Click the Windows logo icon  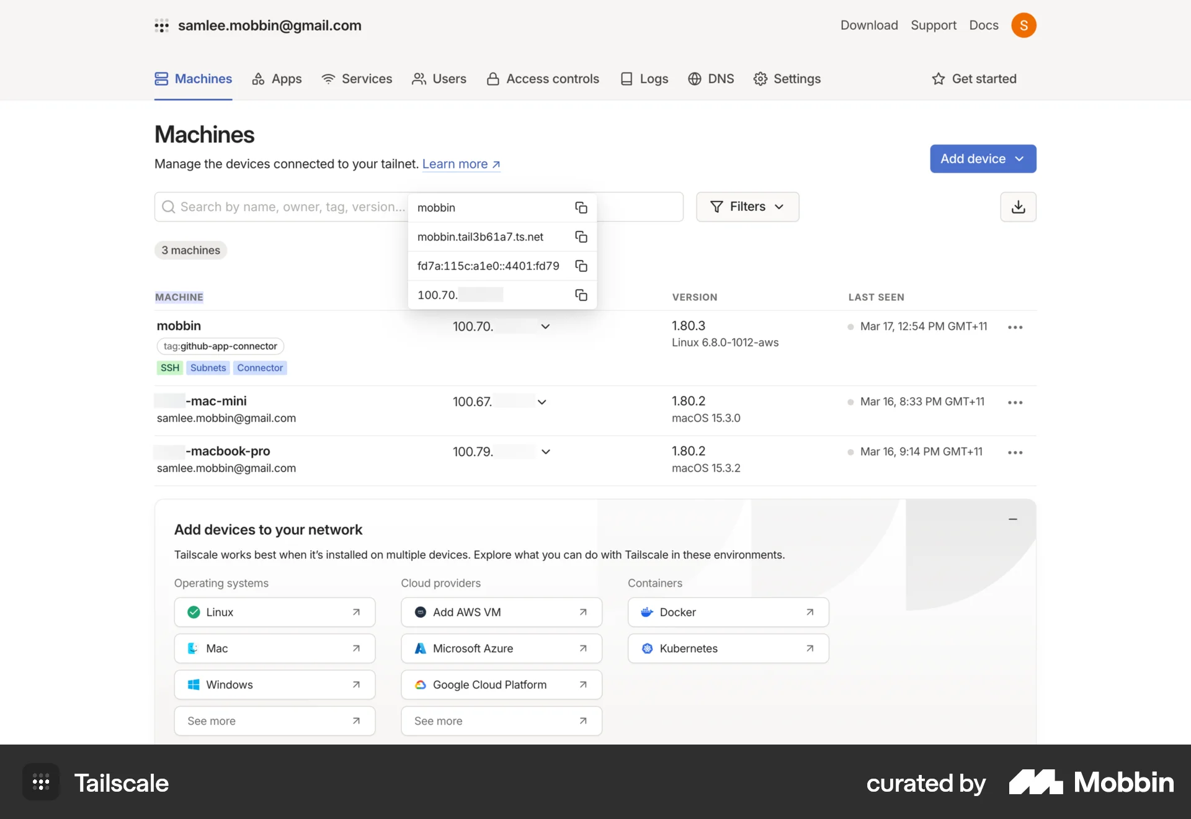(x=193, y=684)
